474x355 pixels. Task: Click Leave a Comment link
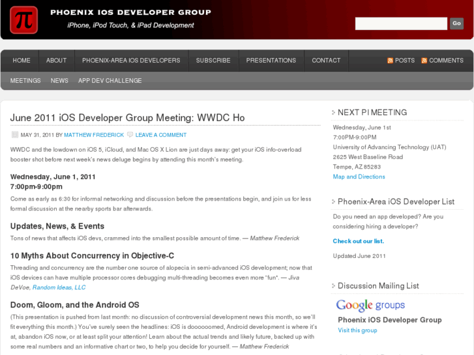tap(161, 135)
